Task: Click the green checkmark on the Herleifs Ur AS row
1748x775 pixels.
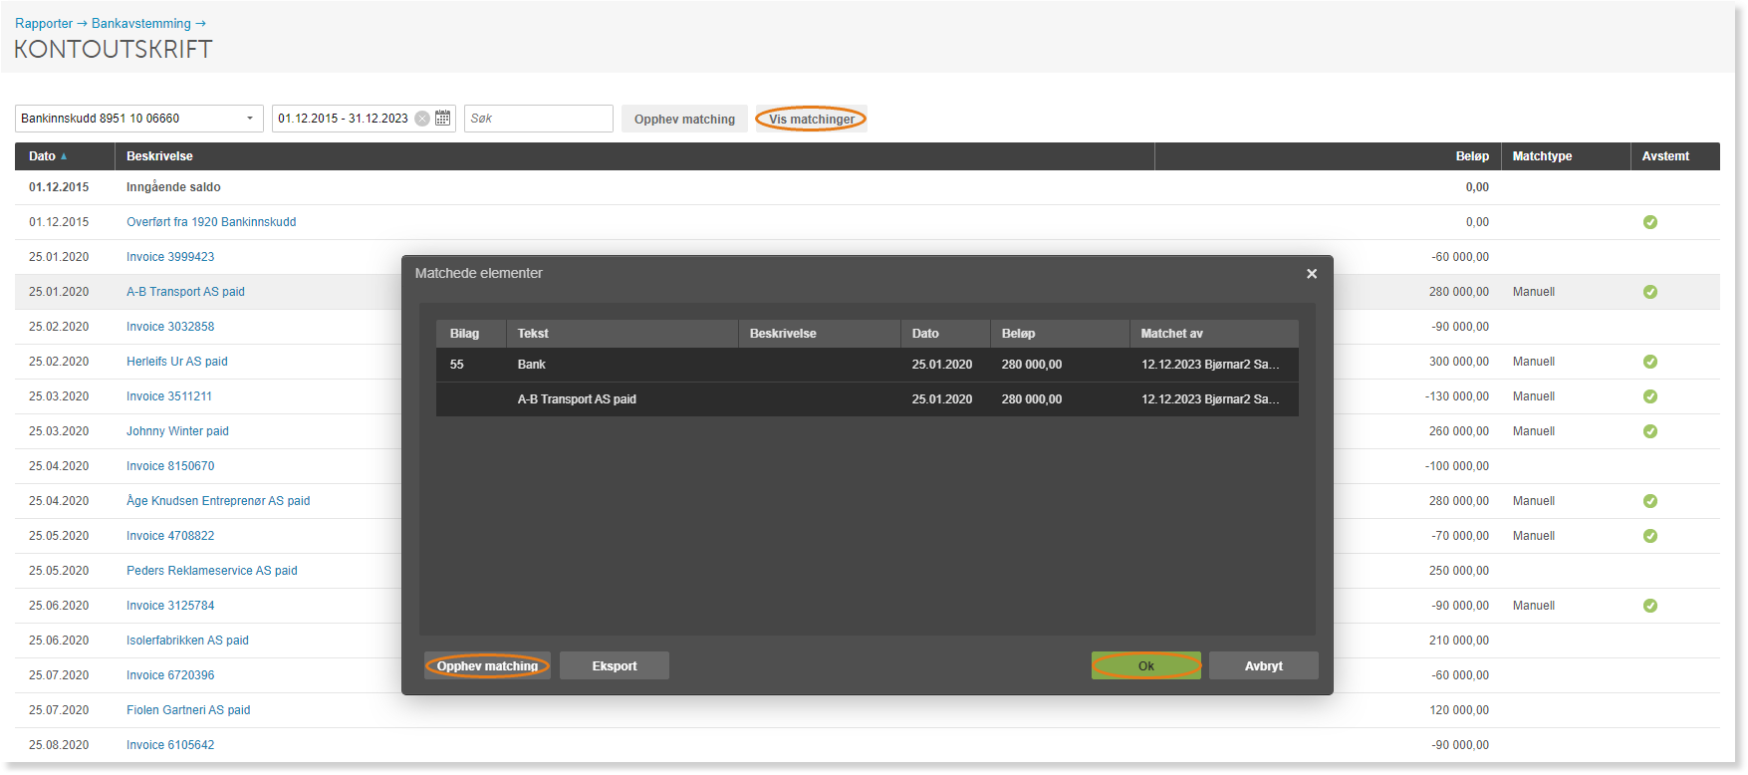Action: click(x=1650, y=362)
